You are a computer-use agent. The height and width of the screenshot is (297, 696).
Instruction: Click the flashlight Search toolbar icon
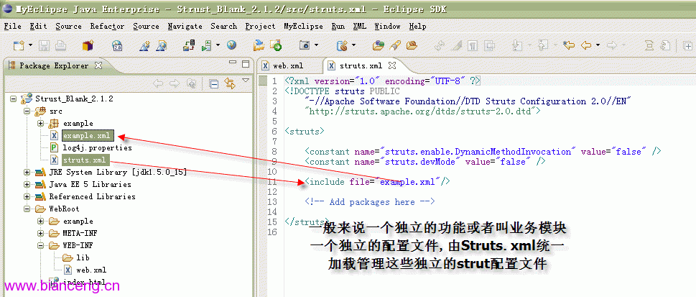[395, 45]
